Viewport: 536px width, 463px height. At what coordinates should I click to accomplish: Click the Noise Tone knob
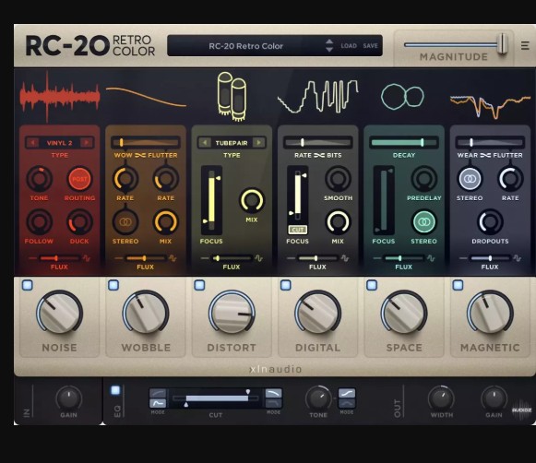point(40,179)
